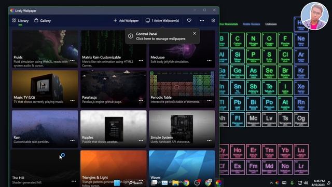Screen dimensions: 332x187
Task: Select Matrix Rain Customizable wallpaper
Action: coord(113,49)
